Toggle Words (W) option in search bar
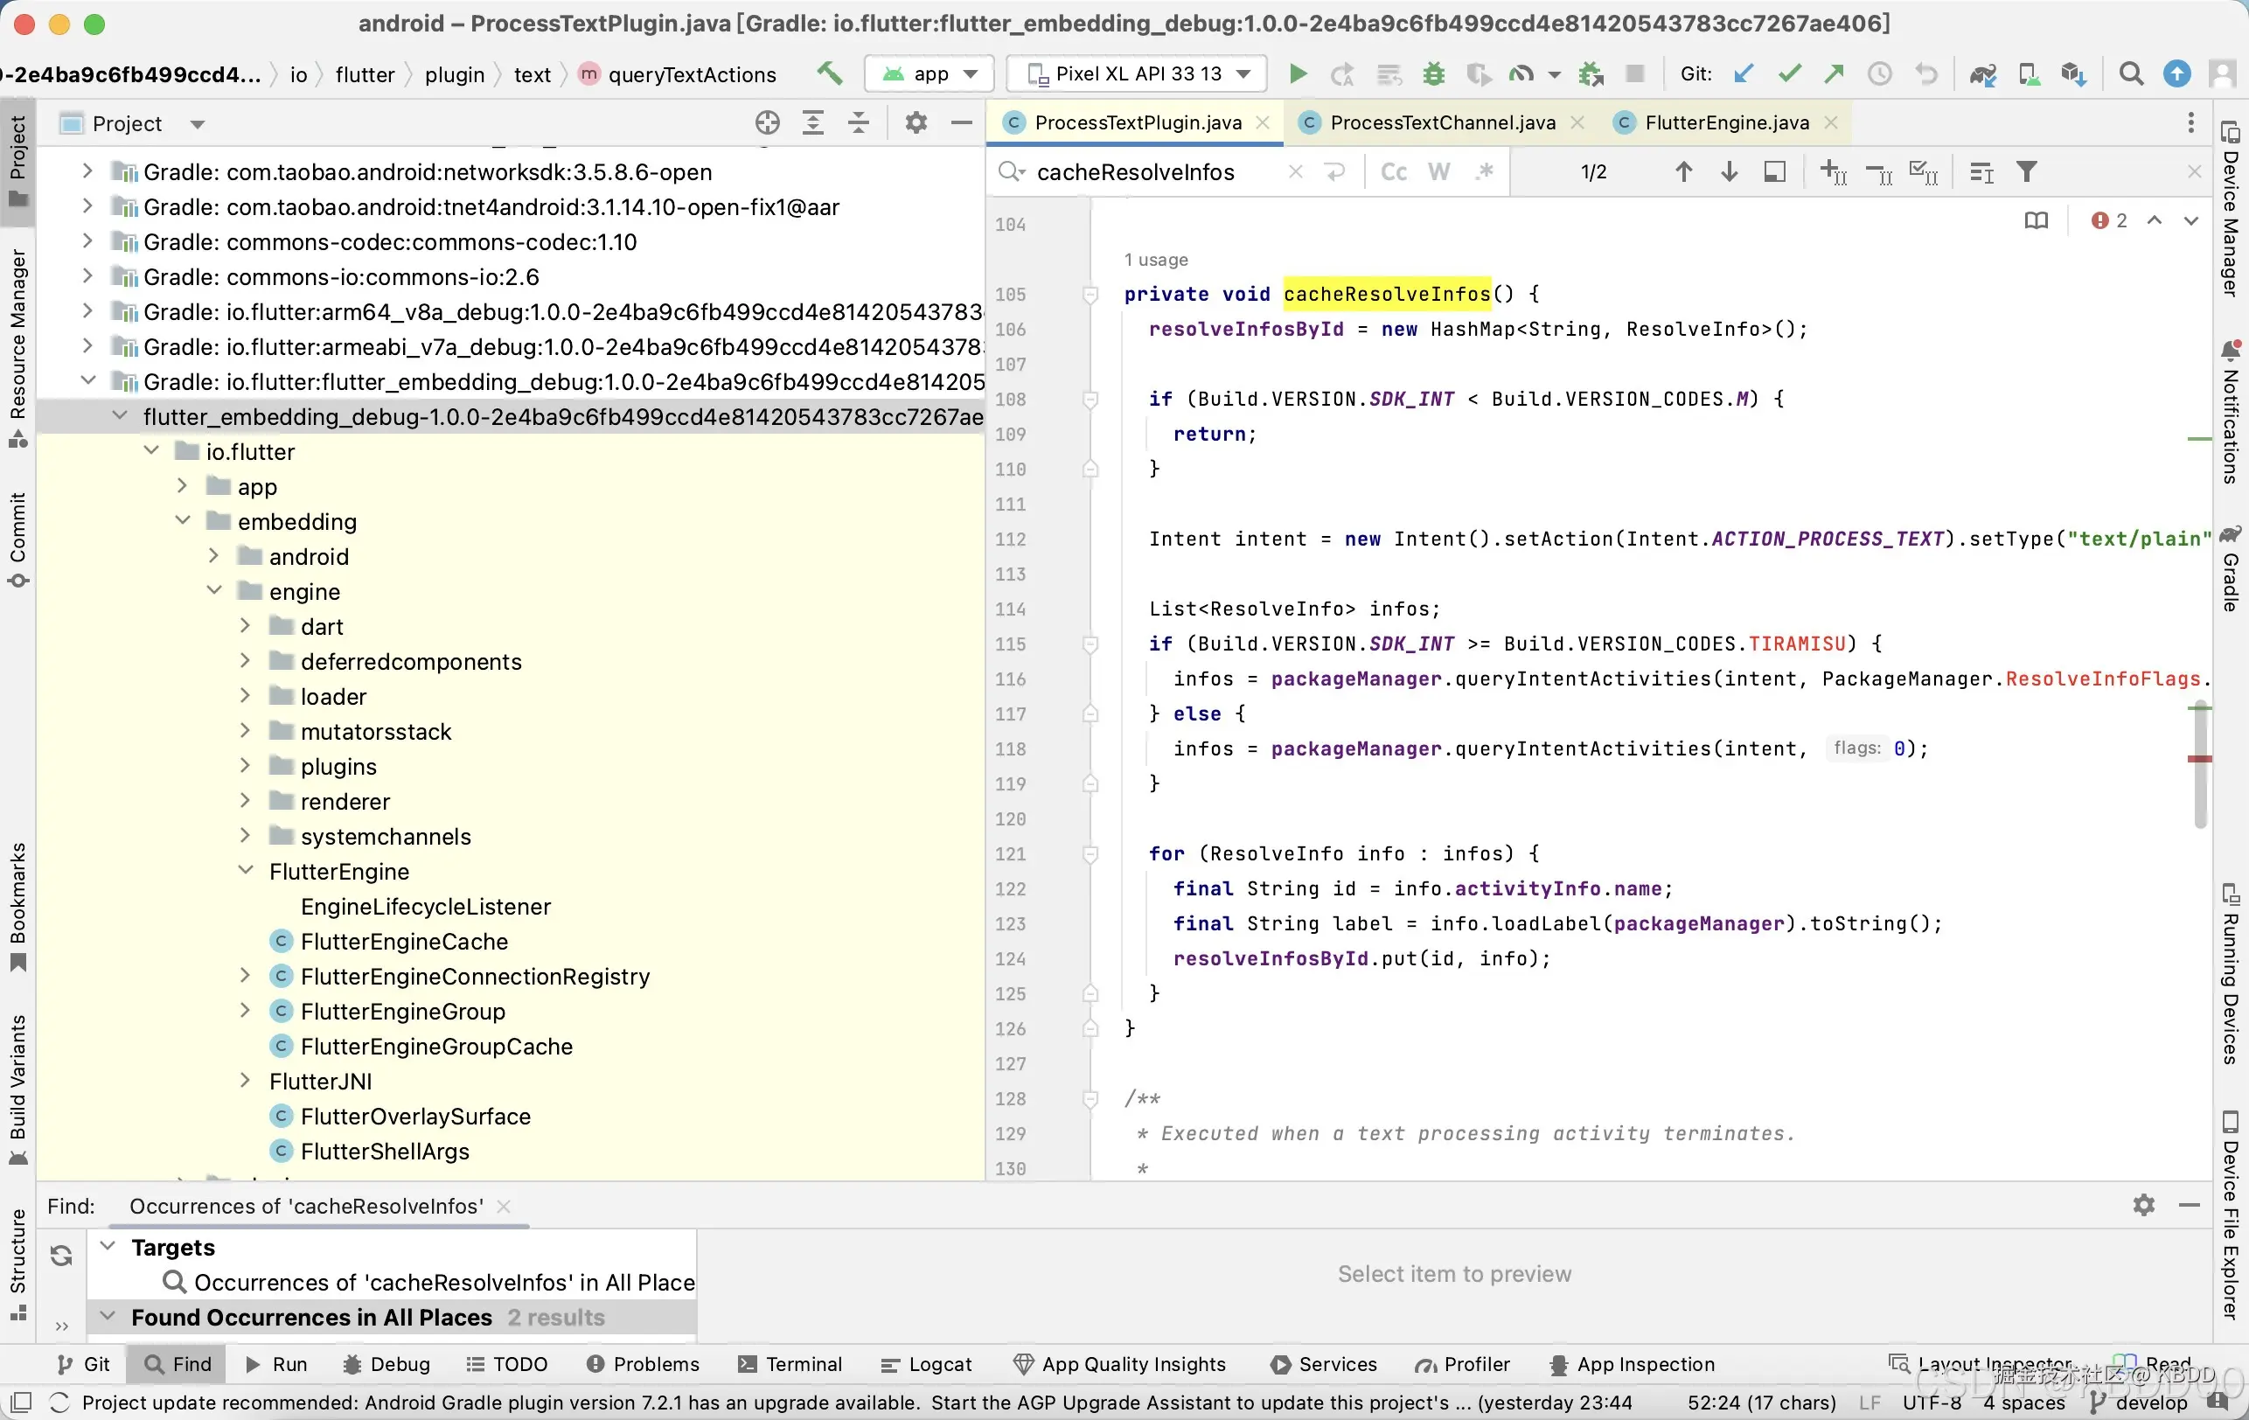This screenshot has width=2249, height=1420. [x=1439, y=172]
